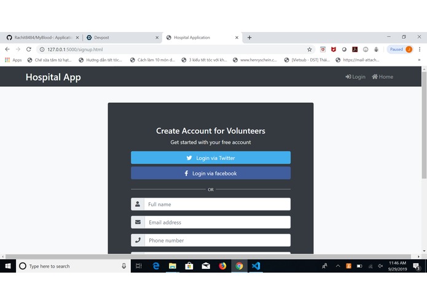Open the Paused profile button
427x304 pixels.
click(x=400, y=49)
